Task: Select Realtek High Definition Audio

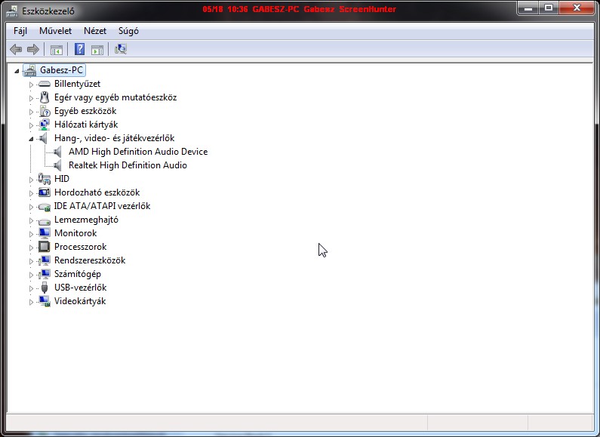Action: pos(128,165)
